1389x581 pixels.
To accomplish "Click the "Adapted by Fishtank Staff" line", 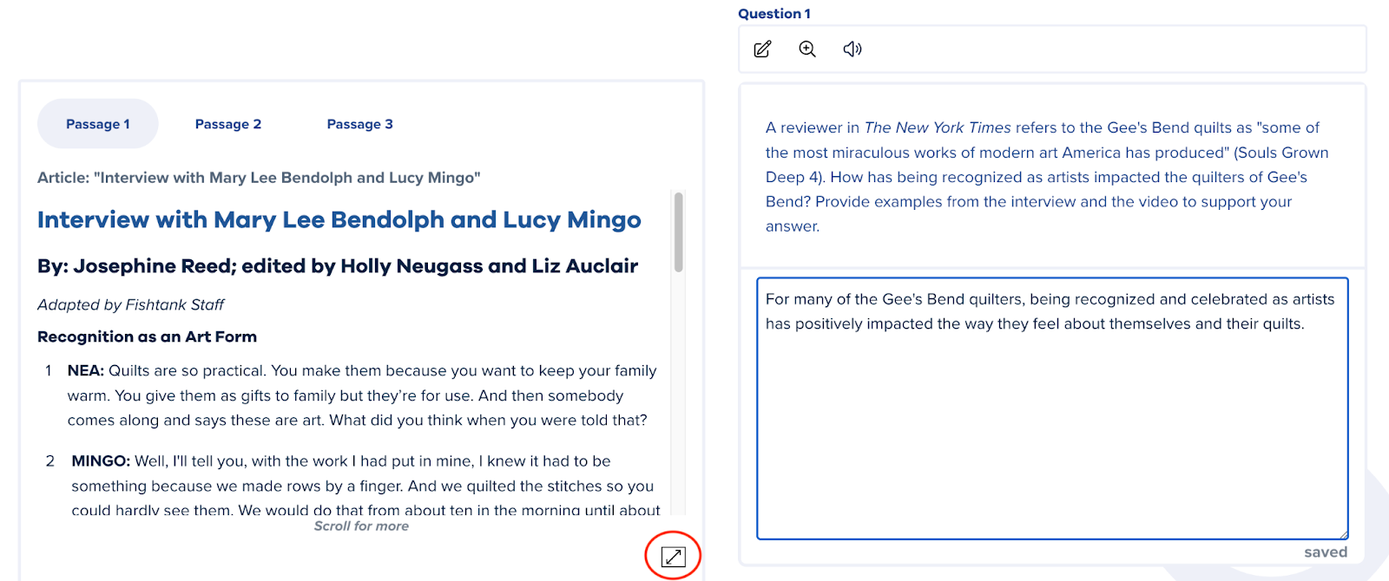I will coord(130,305).
